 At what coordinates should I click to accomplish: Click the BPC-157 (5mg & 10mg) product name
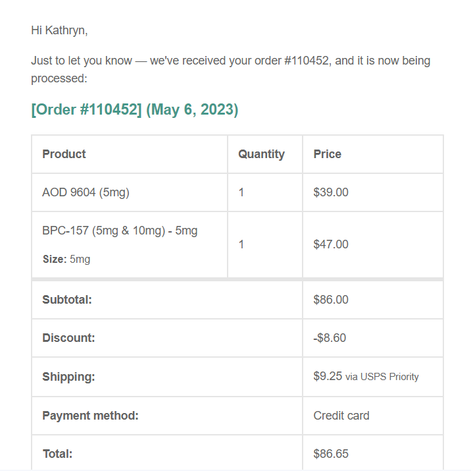(120, 231)
